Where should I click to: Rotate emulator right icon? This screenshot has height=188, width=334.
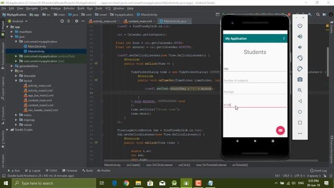pyautogui.click(x=300, y=68)
